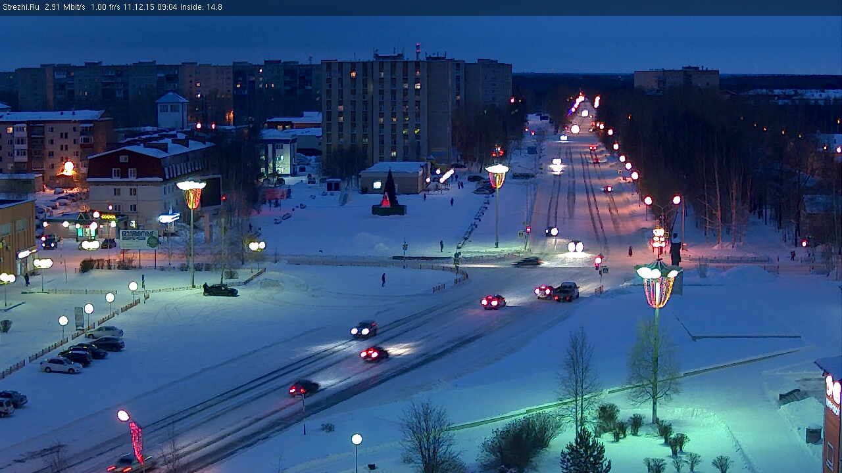
Task: Click the 09:04 time stamp
Action: pos(168,7)
